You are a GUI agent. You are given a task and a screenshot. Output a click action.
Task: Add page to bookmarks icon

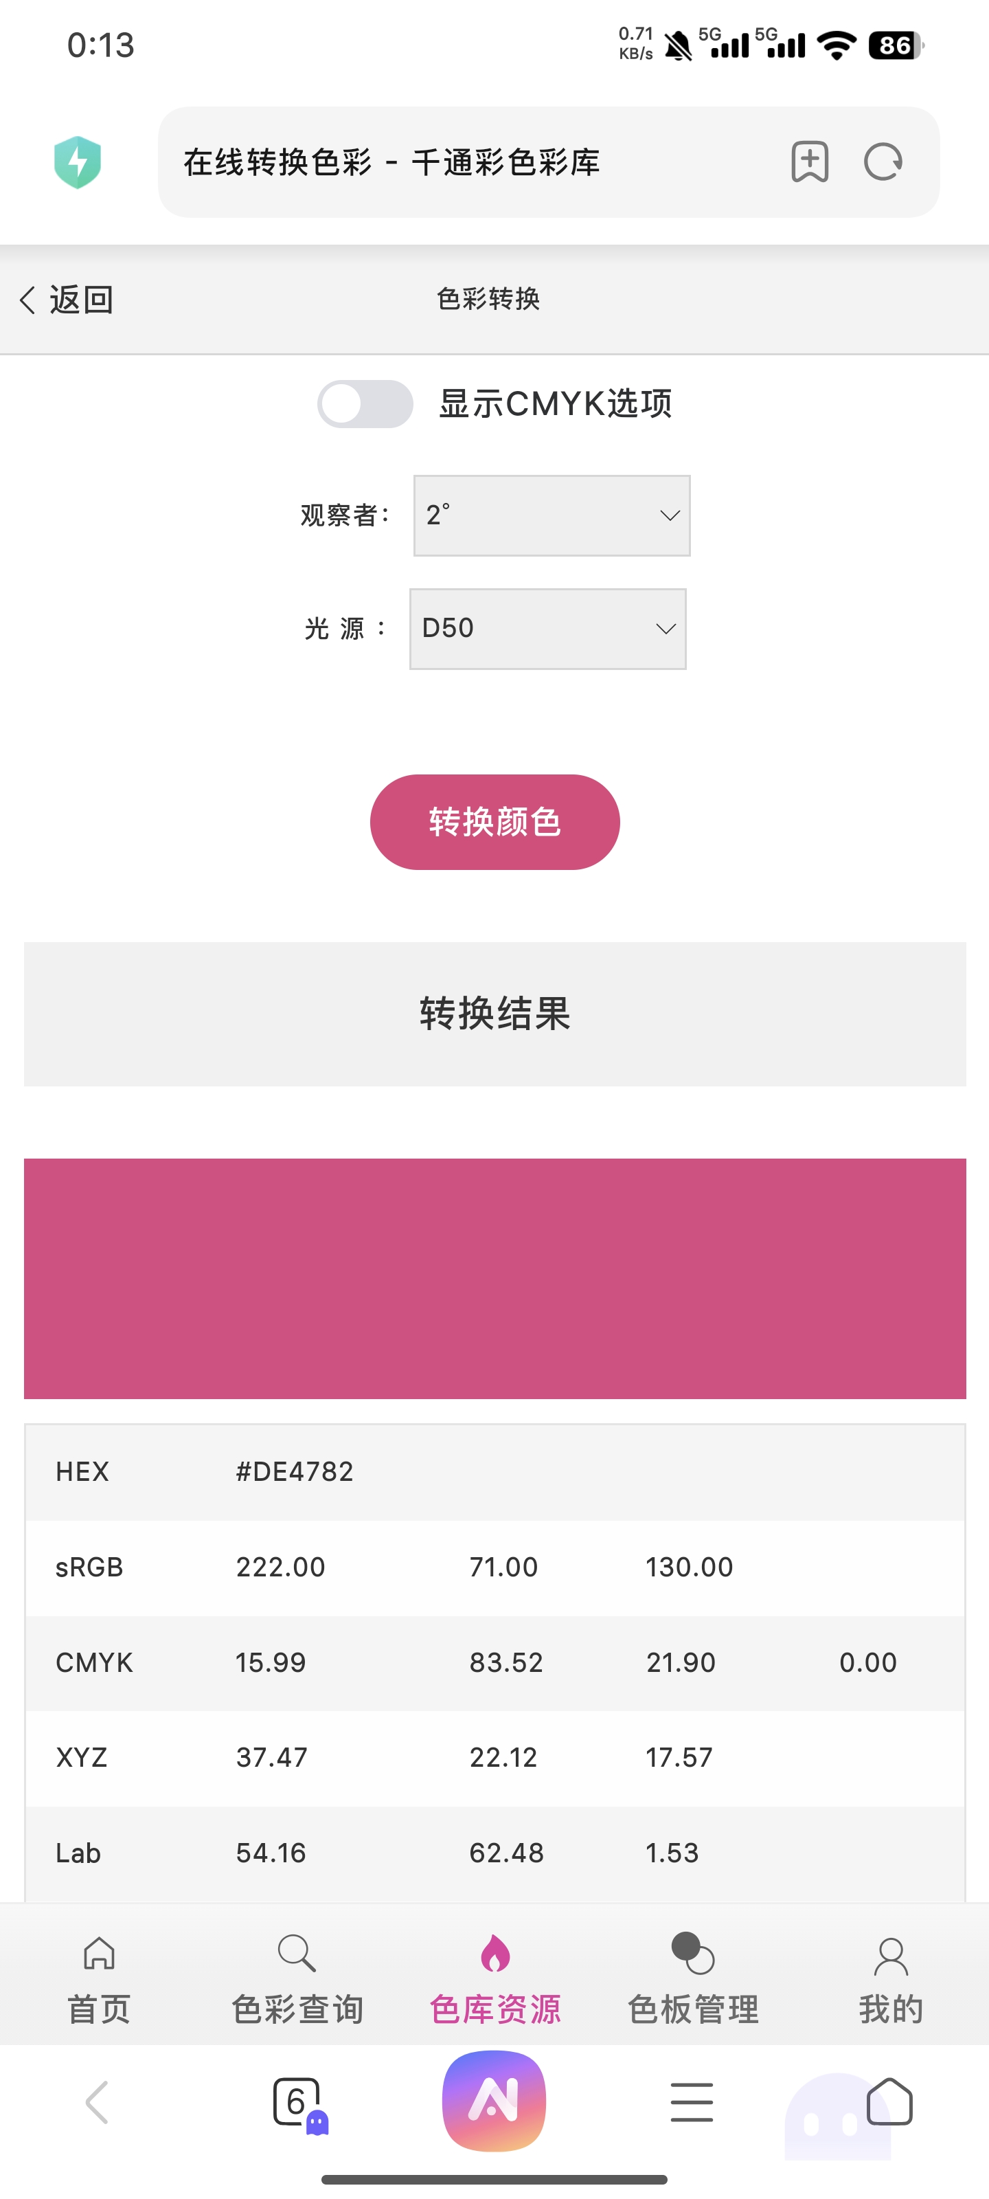click(809, 161)
